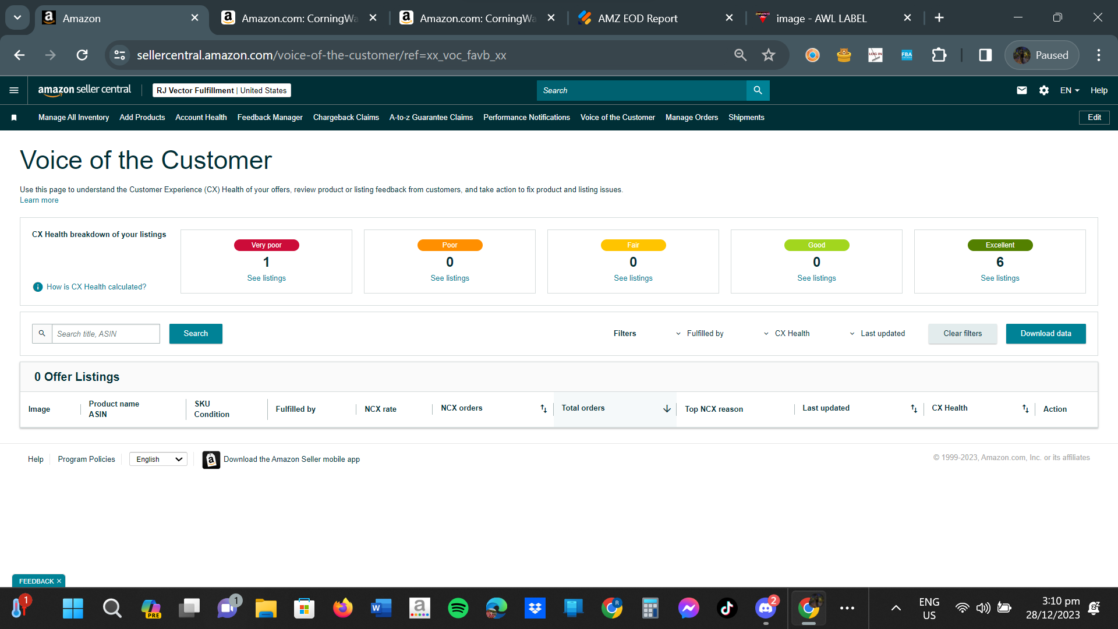Open Program Policies footer link
This screenshot has width=1118, height=629.
point(87,460)
